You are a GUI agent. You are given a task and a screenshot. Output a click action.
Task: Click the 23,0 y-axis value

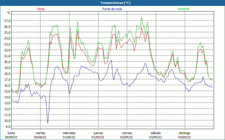[x=7, y=44]
